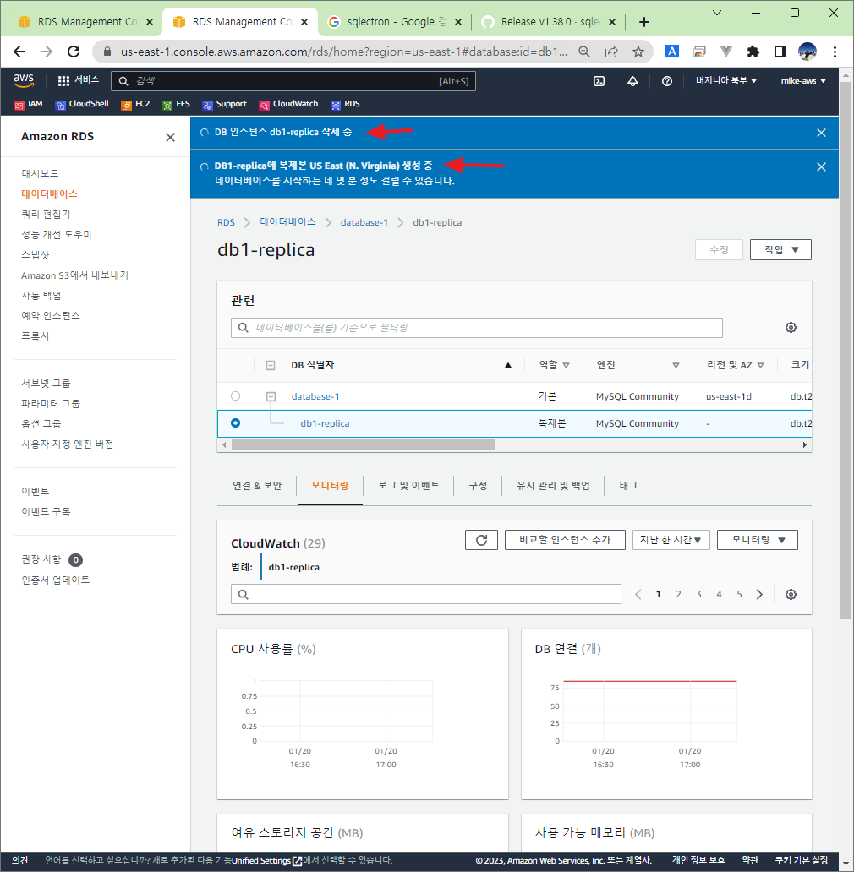Go to metrics page 2

tap(678, 595)
